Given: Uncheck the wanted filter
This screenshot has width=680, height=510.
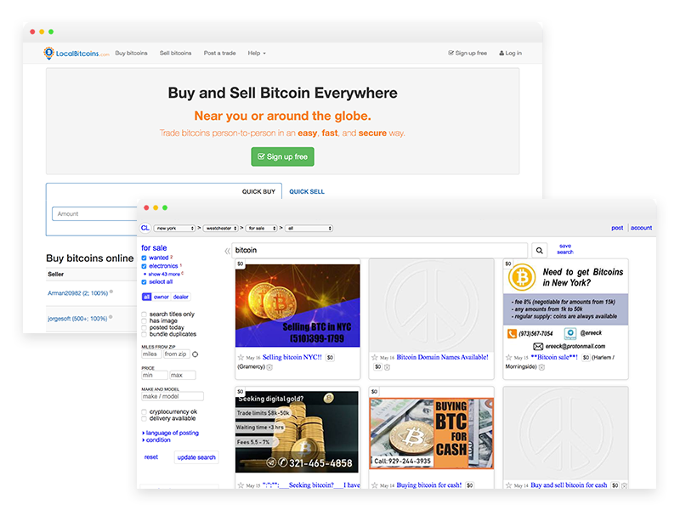Looking at the screenshot, I should pos(144,258).
